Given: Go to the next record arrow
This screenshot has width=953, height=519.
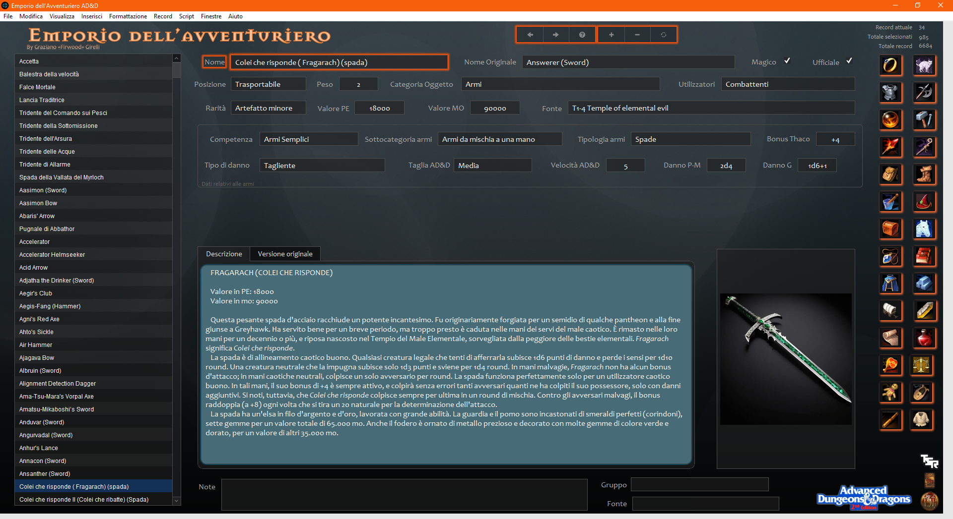Looking at the screenshot, I should click(555, 35).
